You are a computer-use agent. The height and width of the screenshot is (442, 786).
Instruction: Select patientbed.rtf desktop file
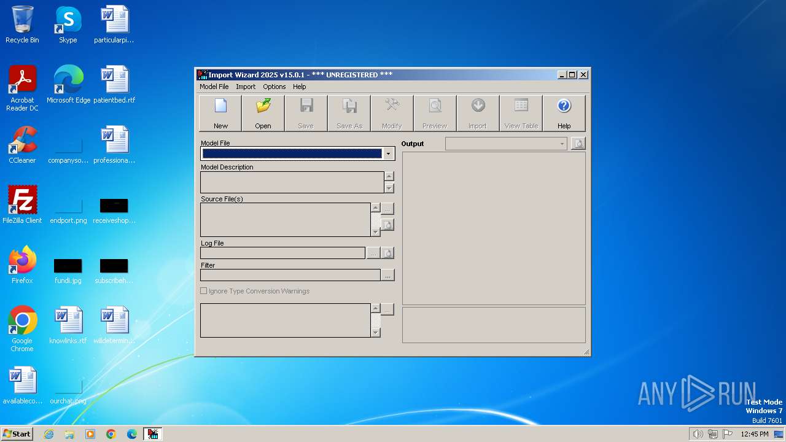tap(114, 85)
